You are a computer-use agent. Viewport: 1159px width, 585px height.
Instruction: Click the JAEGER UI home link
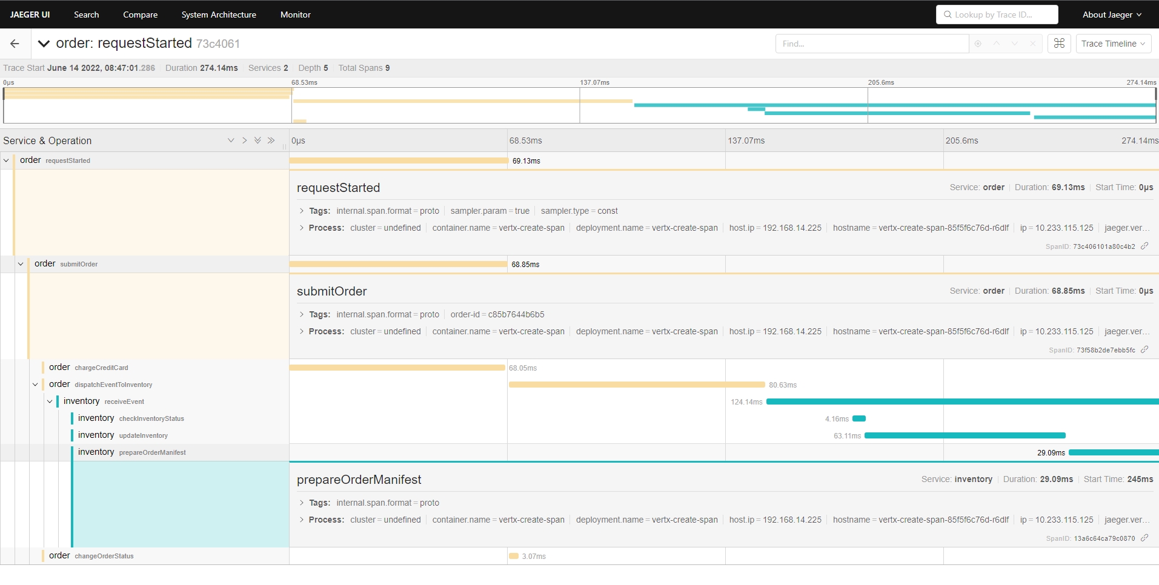tap(30, 15)
